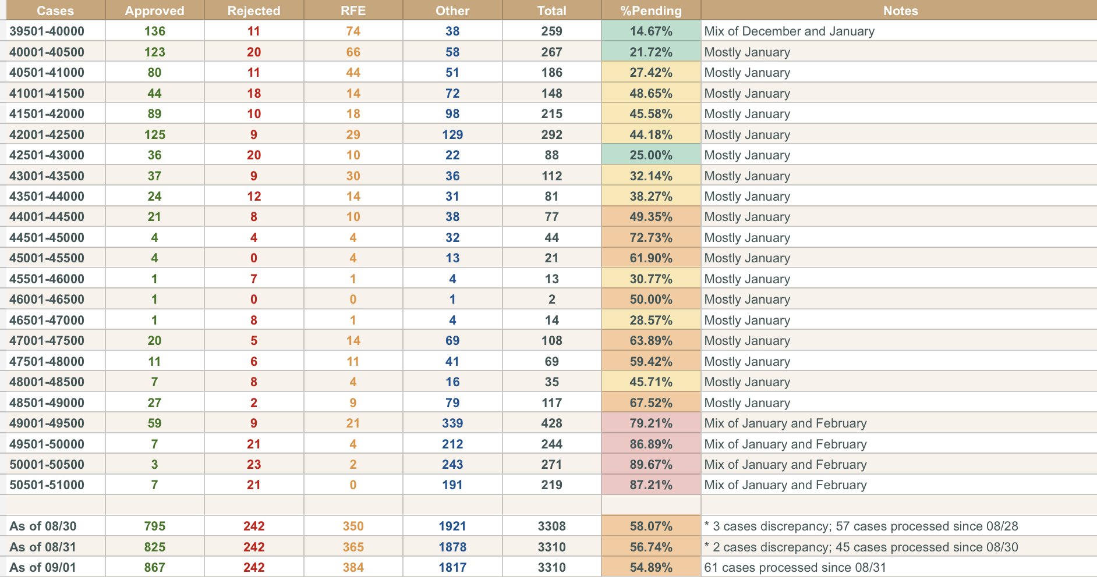Image resolution: width=1097 pixels, height=577 pixels.
Task: Select case range cell 46001-46500
Action: click(47, 300)
